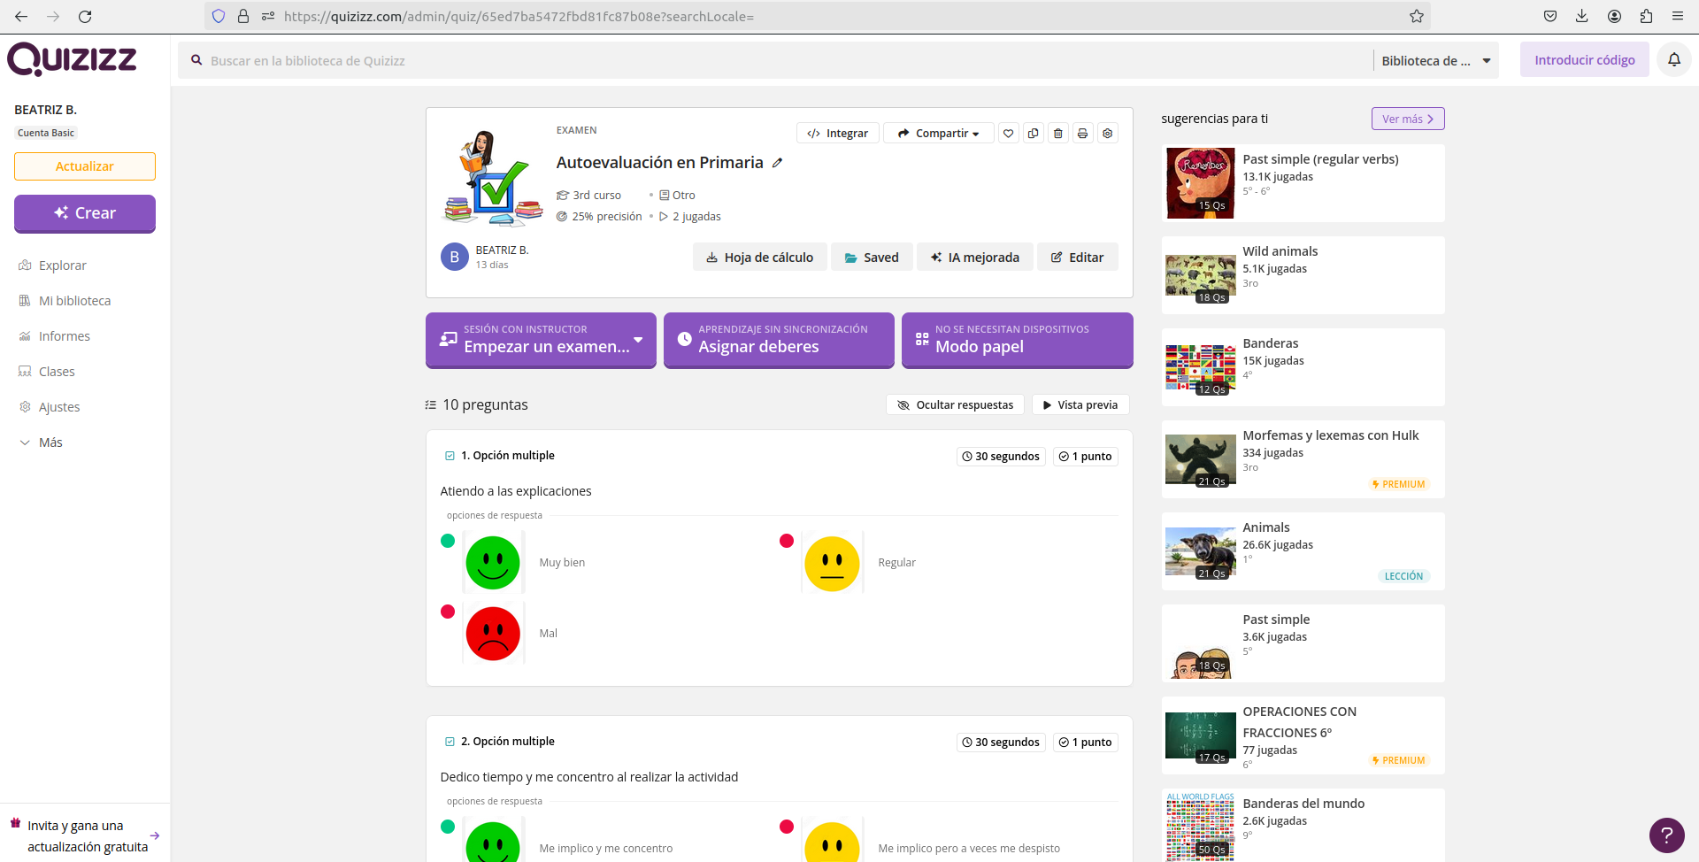This screenshot has height=862, width=1699.
Task: Click the purple help question mark icon
Action: [1666, 835]
